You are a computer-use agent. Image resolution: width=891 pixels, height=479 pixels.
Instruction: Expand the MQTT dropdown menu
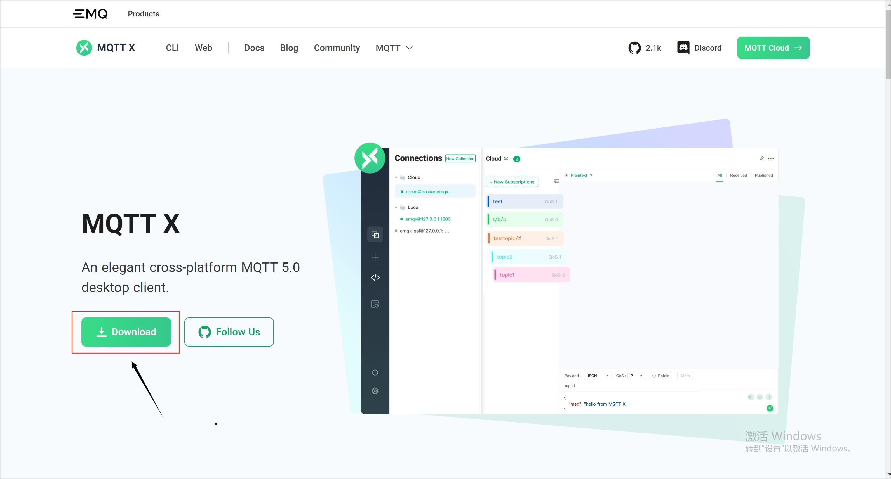[394, 48]
